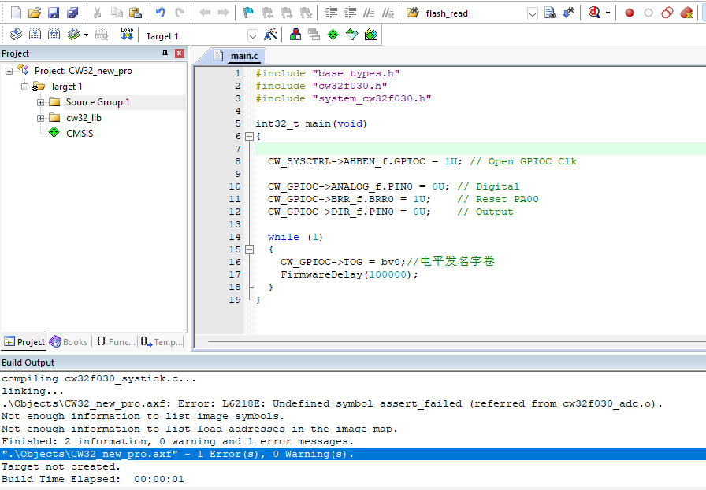
Task: Click the Find icon next to search box
Action: (x=550, y=13)
